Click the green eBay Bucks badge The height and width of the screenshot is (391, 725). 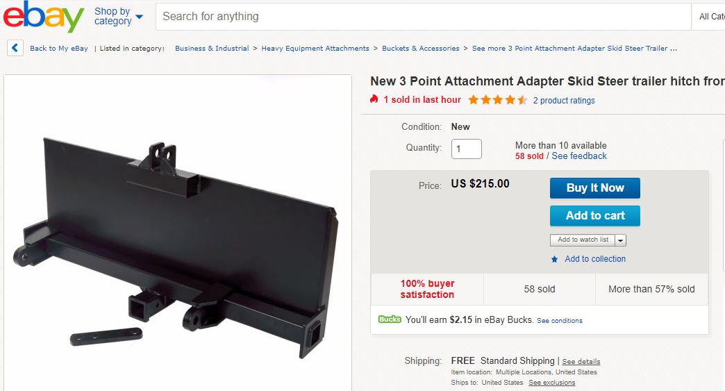click(390, 319)
